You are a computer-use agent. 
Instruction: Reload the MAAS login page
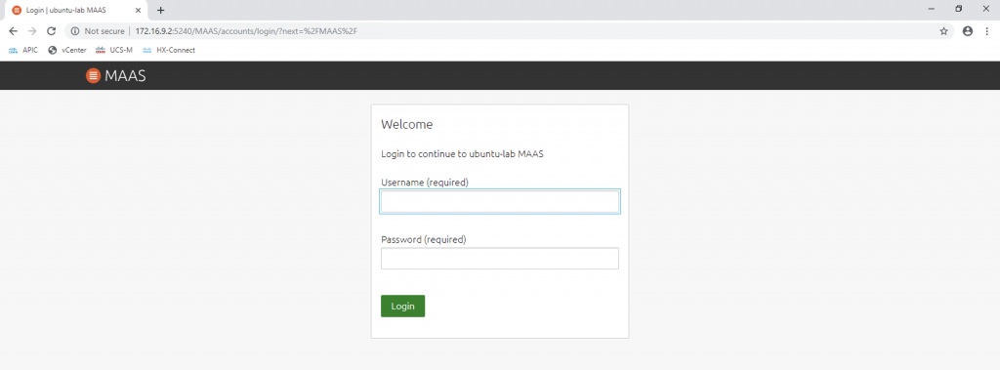[52, 30]
